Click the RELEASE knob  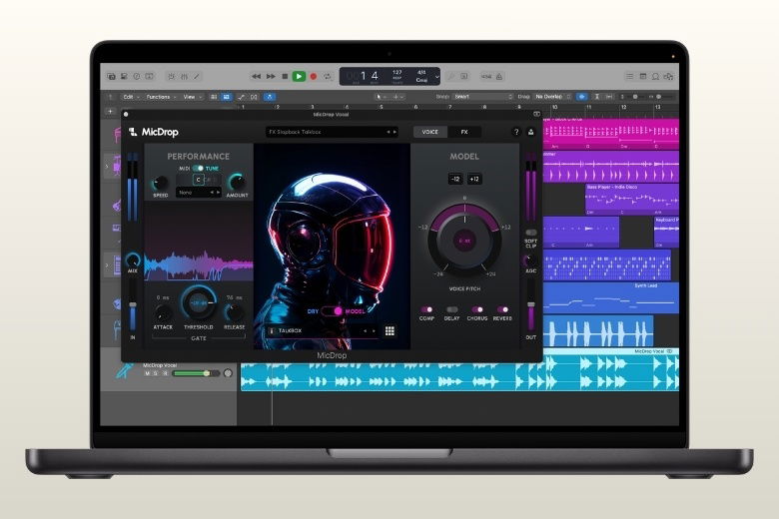coord(234,312)
